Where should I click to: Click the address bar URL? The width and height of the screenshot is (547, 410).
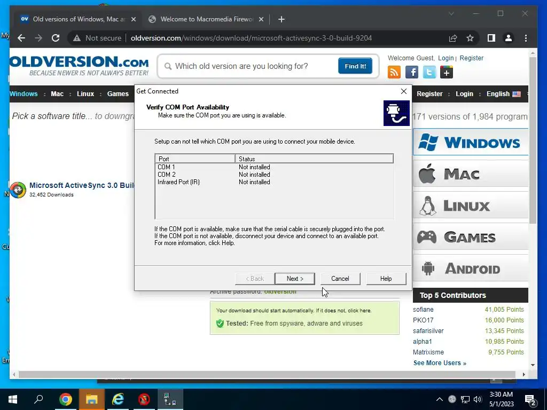click(x=251, y=38)
